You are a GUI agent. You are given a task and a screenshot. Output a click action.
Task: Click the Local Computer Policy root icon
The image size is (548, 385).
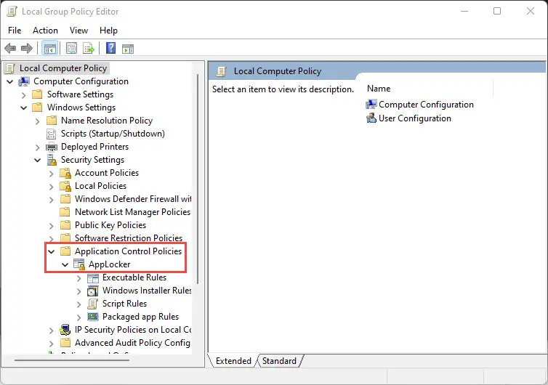[x=10, y=68]
